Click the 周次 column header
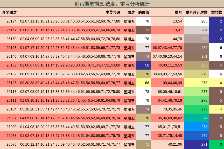Viewport: 224px width, 149px height. pyautogui.click(x=131, y=12)
